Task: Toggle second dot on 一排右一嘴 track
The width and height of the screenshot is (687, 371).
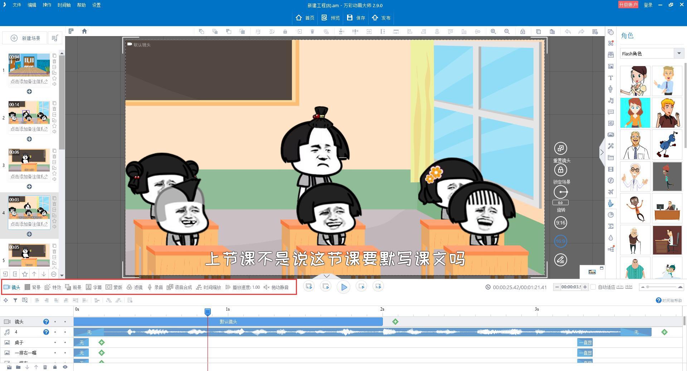Action: click(x=65, y=353)
